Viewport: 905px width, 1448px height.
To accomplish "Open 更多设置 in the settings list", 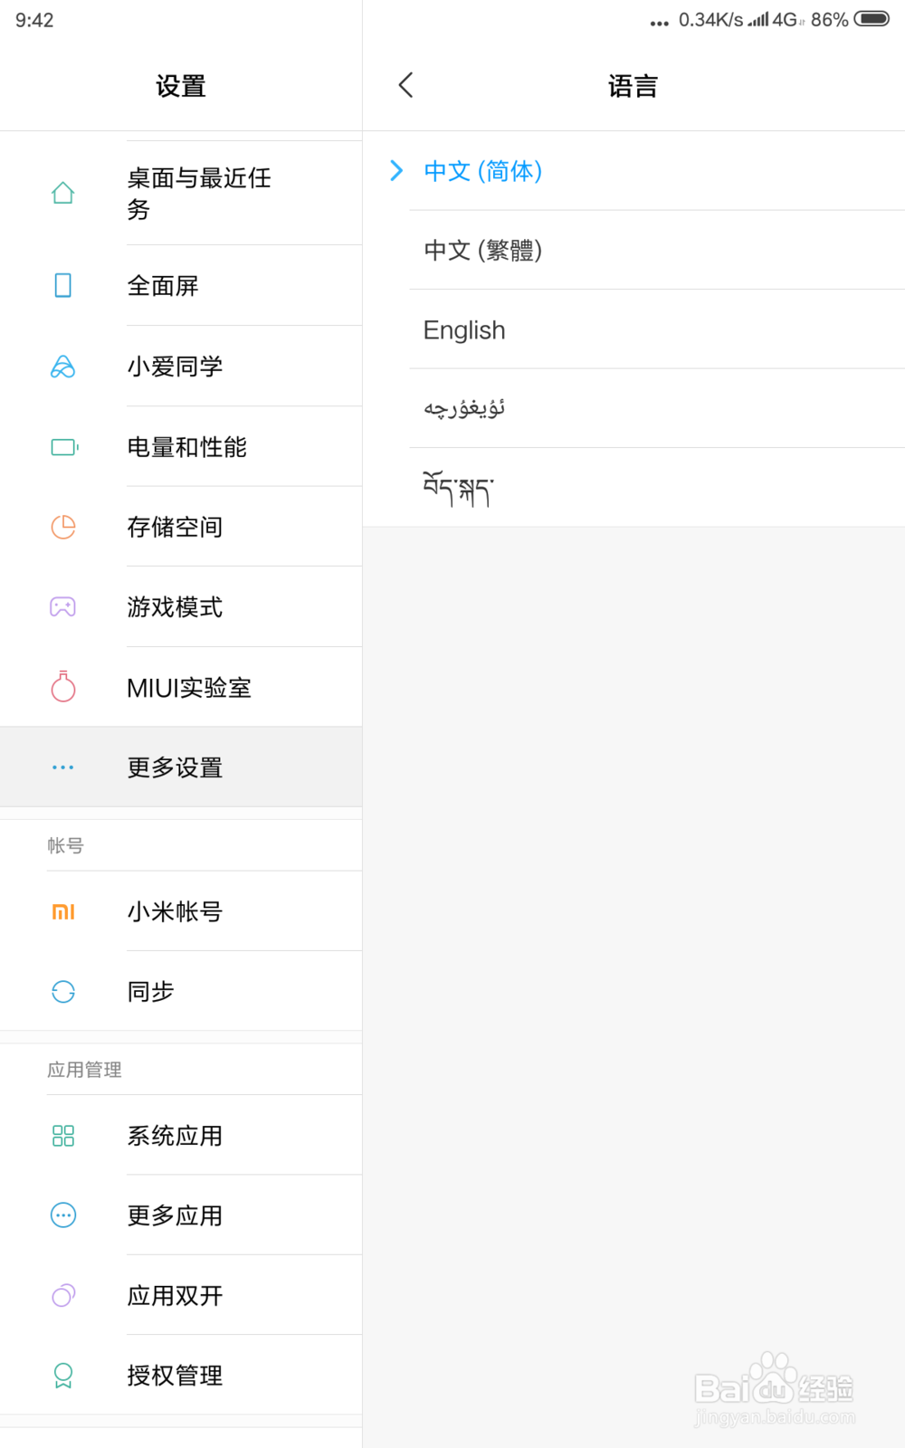I will (175, 767).
